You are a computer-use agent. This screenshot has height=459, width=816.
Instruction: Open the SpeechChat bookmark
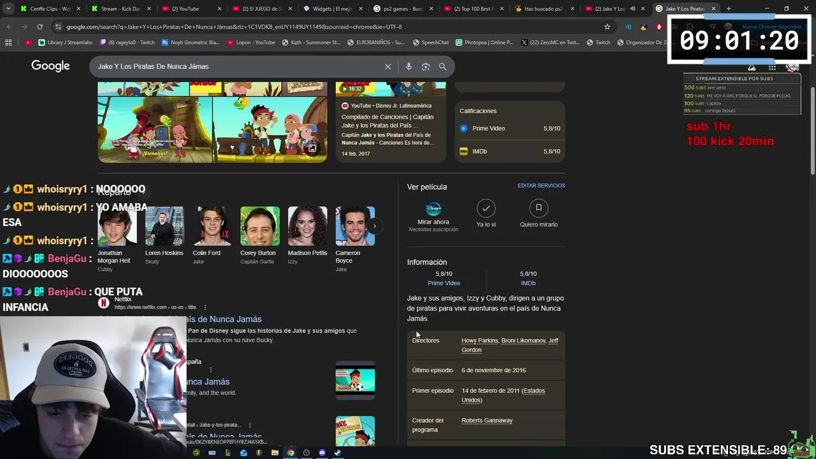(430, 42)
